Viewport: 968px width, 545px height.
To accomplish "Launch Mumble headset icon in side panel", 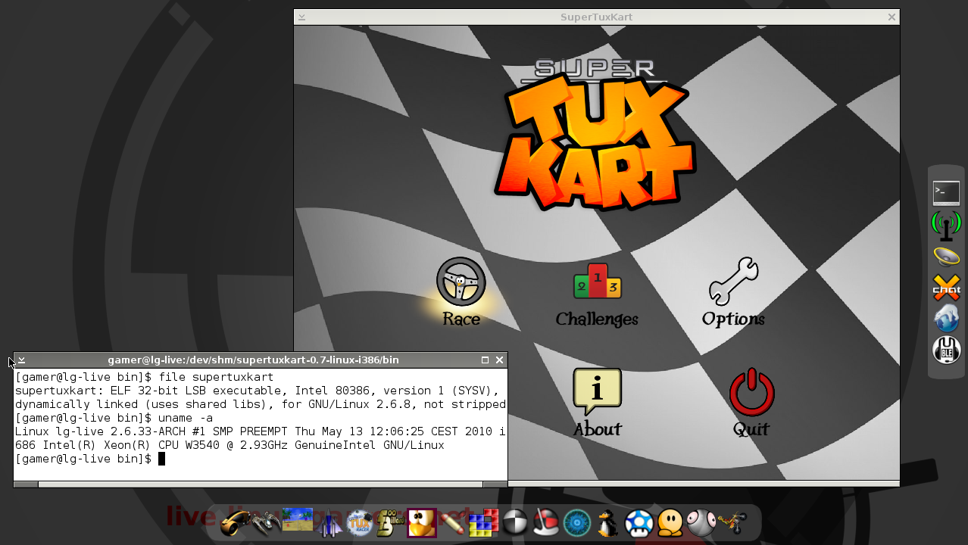I will click(946, 350).
